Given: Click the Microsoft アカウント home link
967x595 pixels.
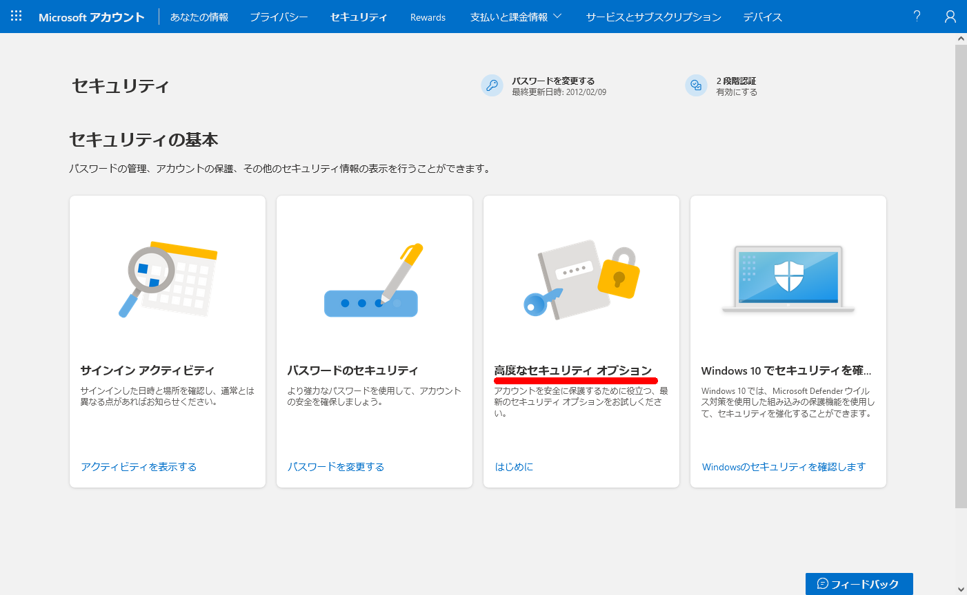Looking at the screenshot, I should (x=92, y=17).
